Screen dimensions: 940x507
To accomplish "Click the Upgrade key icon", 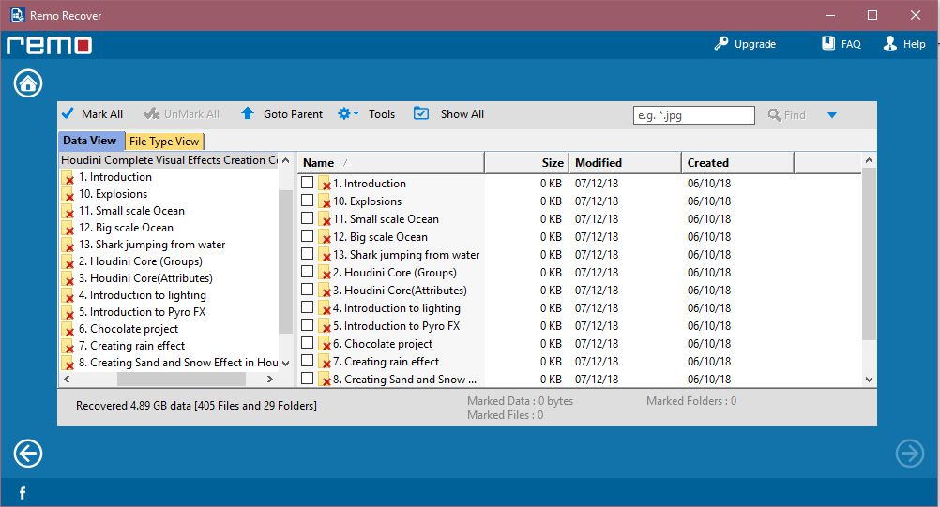I will click(x=720, y=44).
